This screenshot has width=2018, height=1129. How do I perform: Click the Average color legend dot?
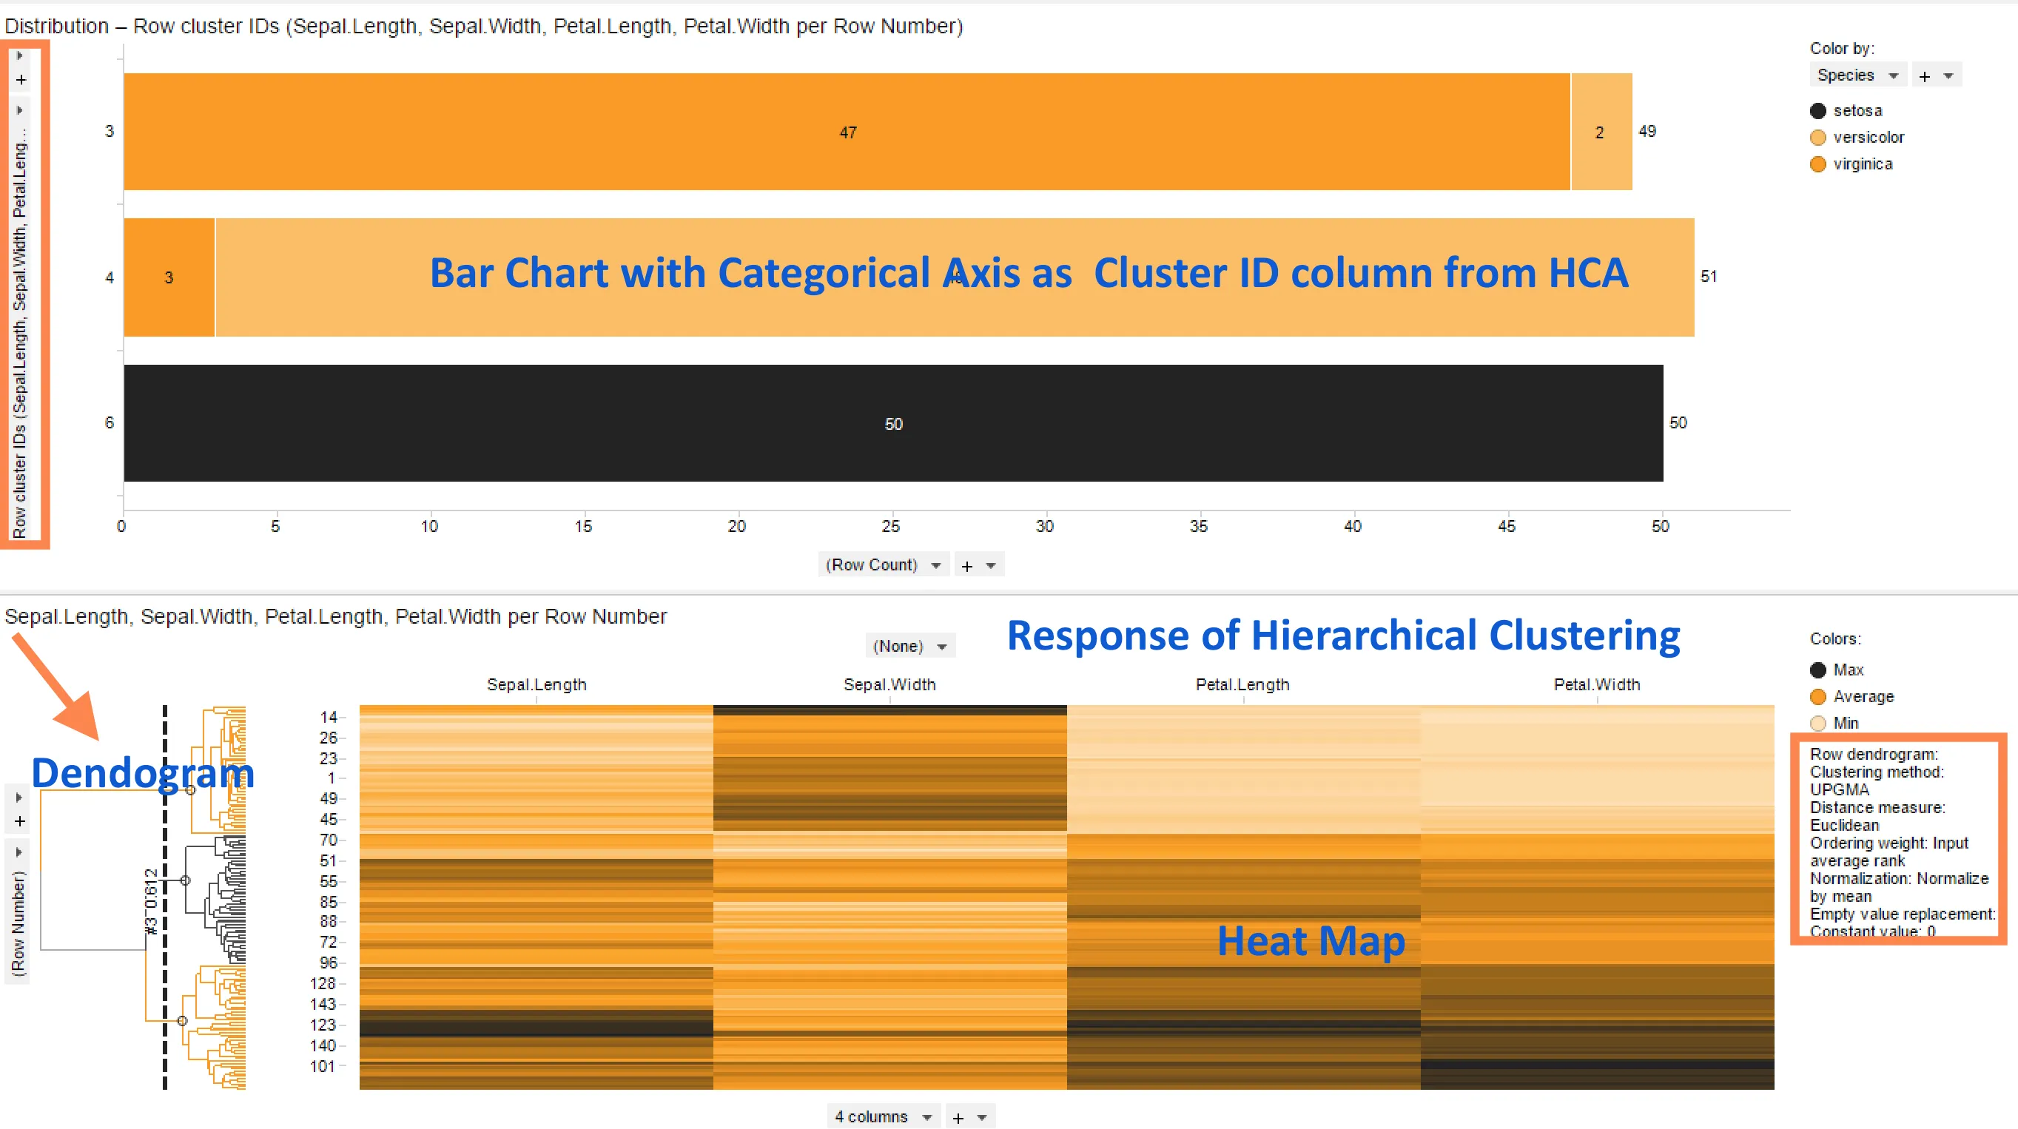click(1818, 697)
